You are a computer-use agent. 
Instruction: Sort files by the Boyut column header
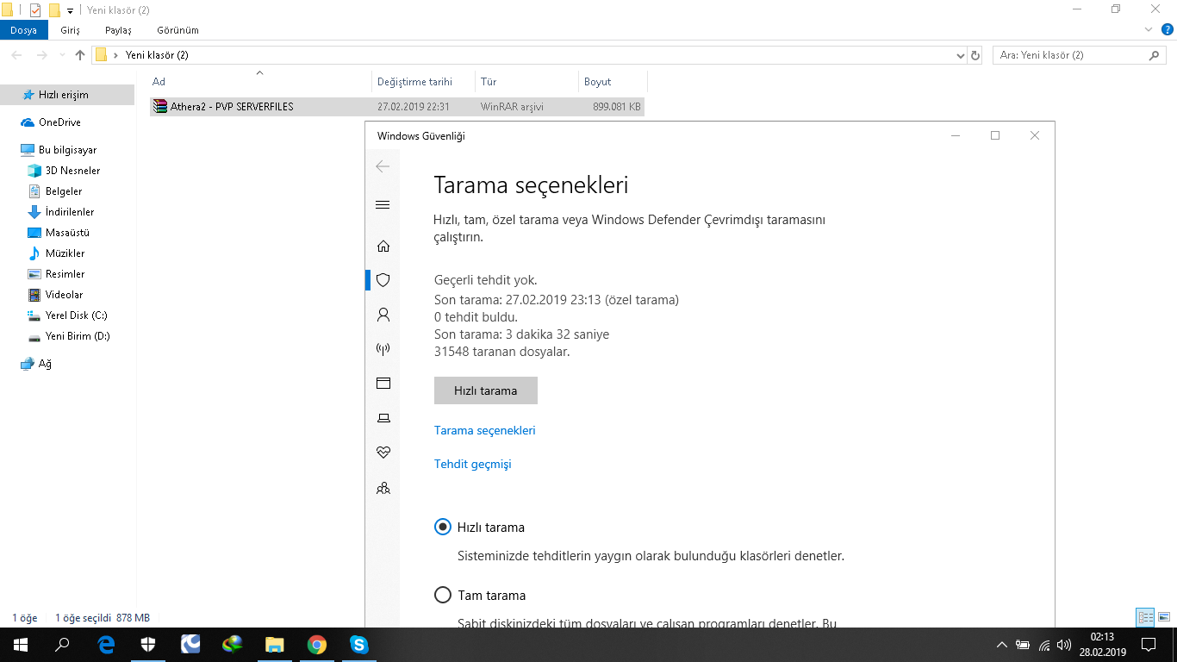pyautogui.click(x=613, y=82)
